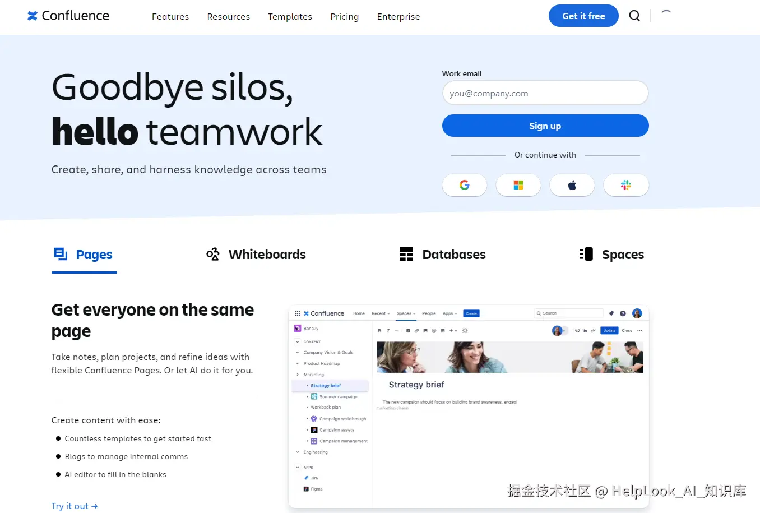Click the Figma app entry in the preview sidebar
The height and width of the screenshot is (513, 760).
[313, 489]
